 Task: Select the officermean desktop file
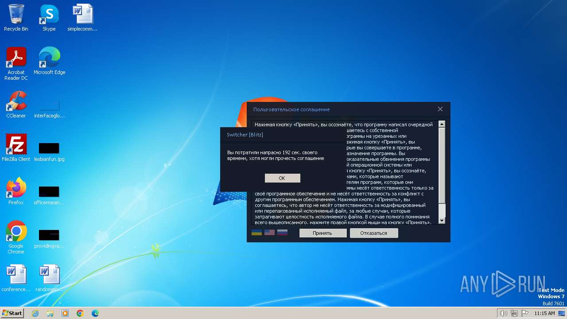pos(49,195)
